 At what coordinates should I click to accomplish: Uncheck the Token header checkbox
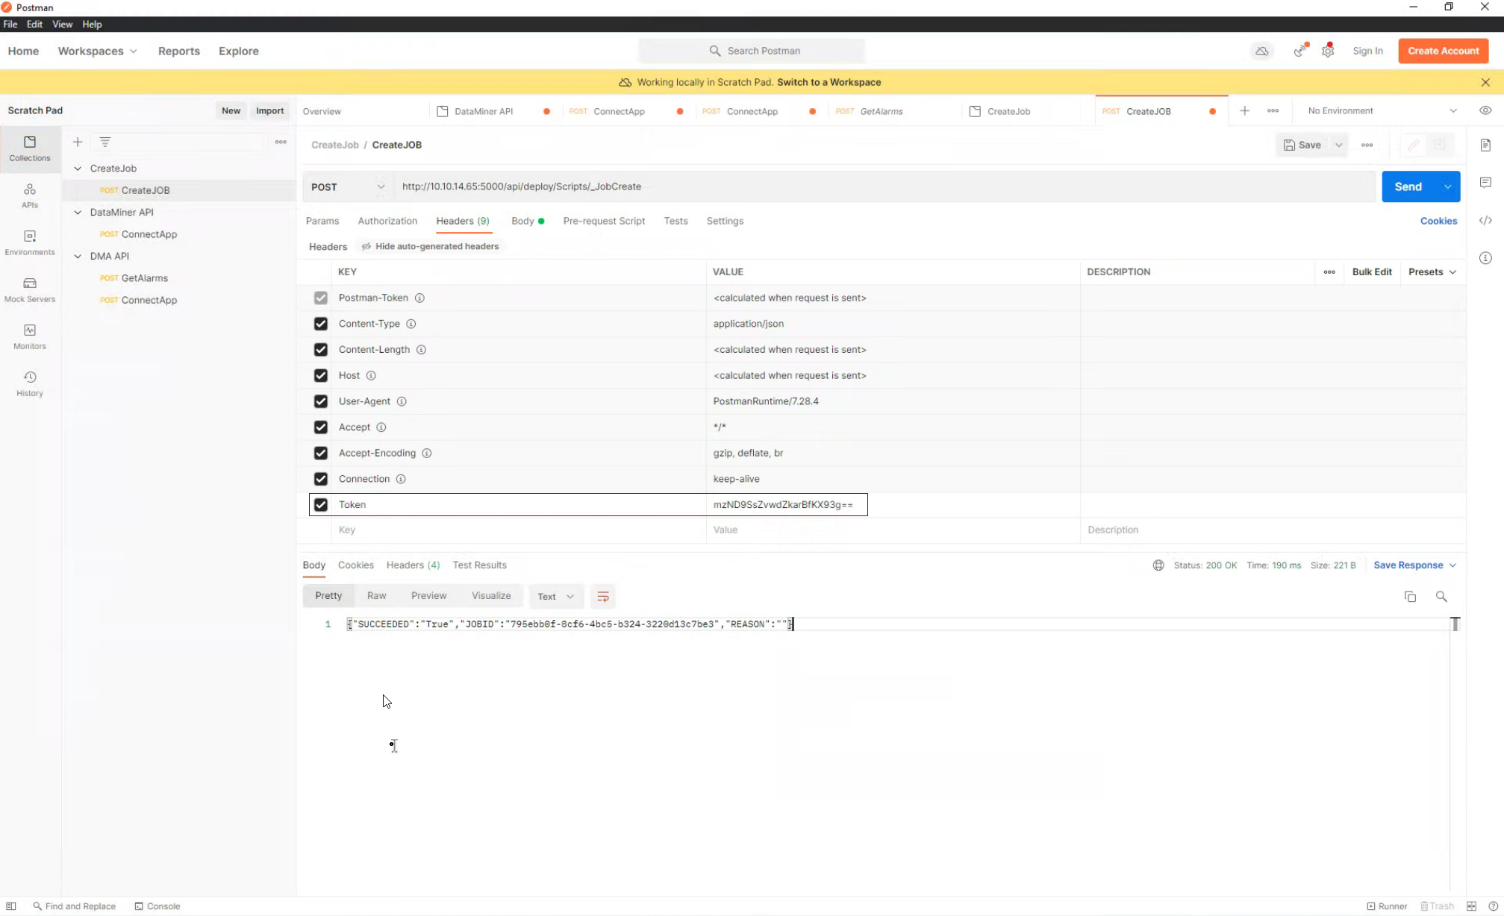coord(321,505)
